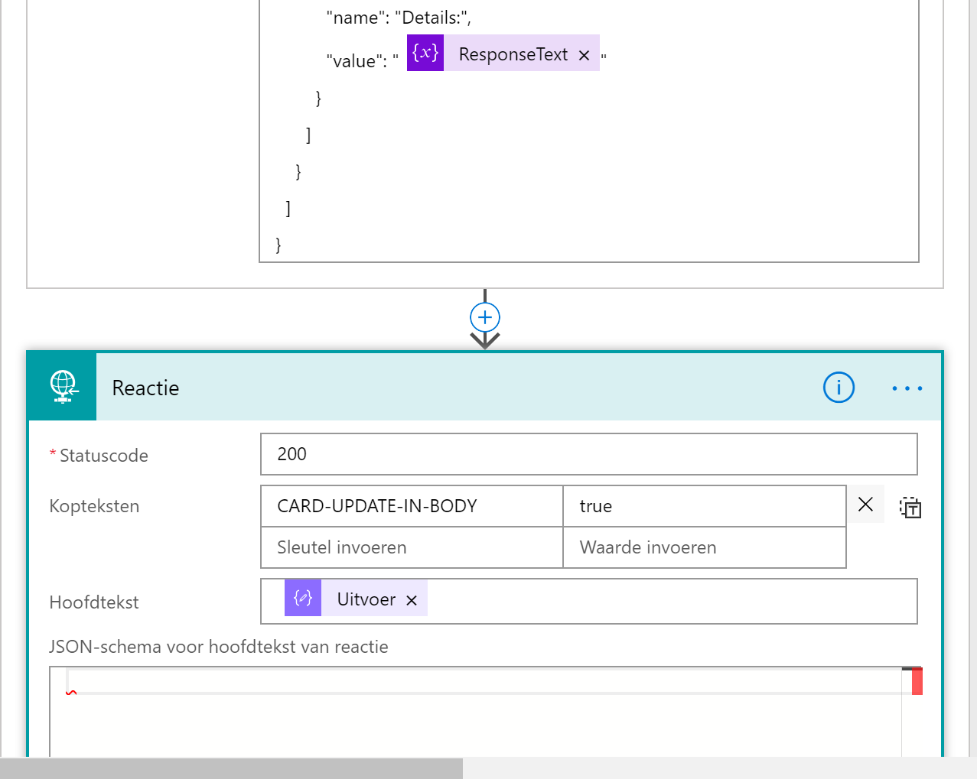Open the Reactie action info icon
This screenshot has height=779, width=977.
pyautogui.click(x=839, y=388)
